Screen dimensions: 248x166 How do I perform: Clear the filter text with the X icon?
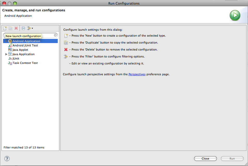[x=55, y=35]
